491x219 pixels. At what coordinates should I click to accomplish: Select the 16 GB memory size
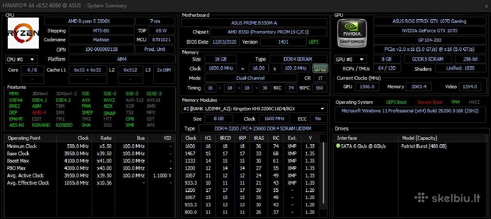coord(221,59)
